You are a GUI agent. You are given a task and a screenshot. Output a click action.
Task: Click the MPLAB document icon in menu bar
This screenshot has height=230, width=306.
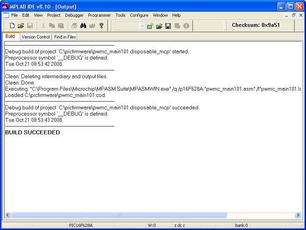click(5, 15)
